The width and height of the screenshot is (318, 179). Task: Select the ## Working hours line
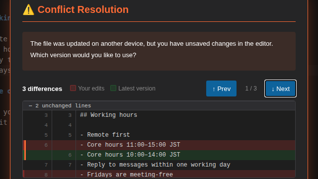pyautogui.click(x=159, y=115)
